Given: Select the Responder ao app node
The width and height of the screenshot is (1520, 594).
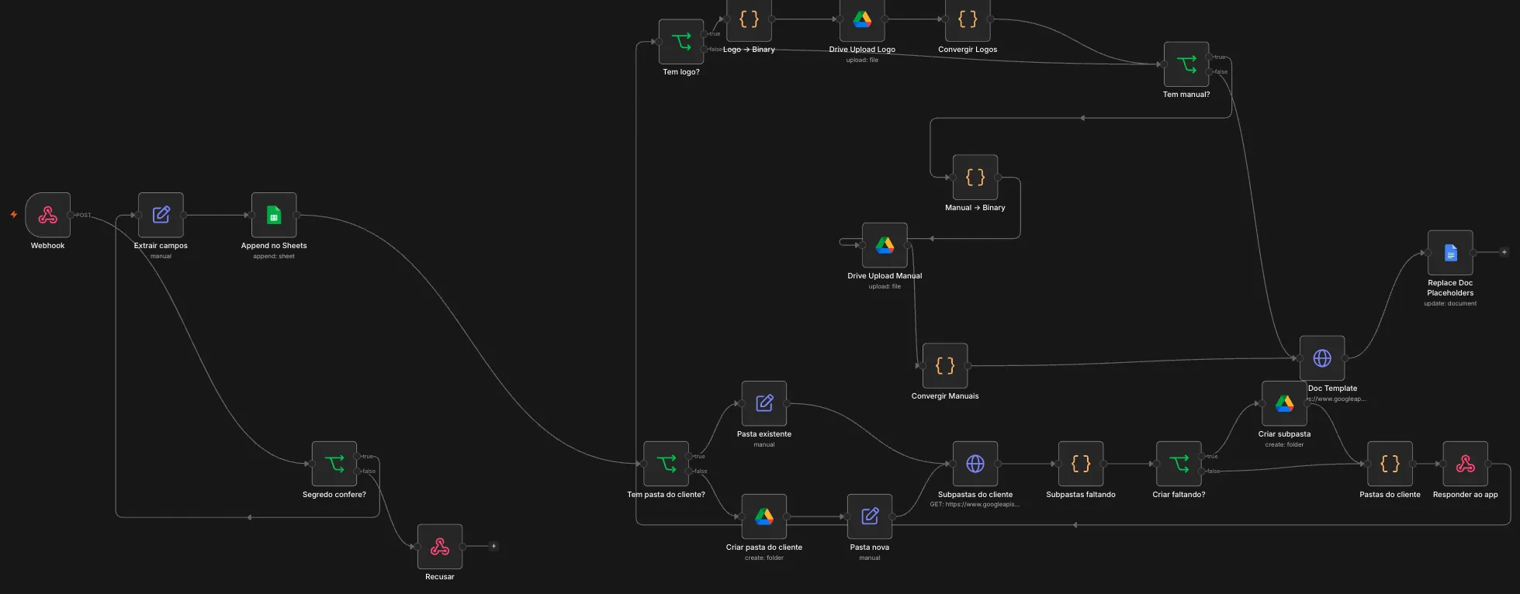Looking at the screenshot, I should click(1465, 464).
